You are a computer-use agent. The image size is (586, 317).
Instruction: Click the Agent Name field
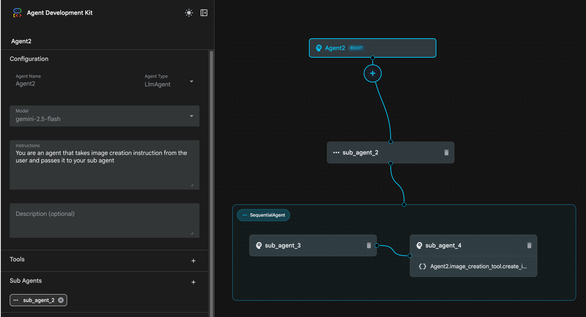point(71,84)
